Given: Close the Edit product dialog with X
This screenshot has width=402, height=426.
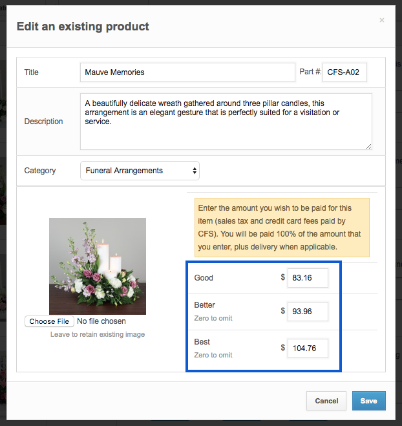Looking at the screenshot, I should coord(381,21).
